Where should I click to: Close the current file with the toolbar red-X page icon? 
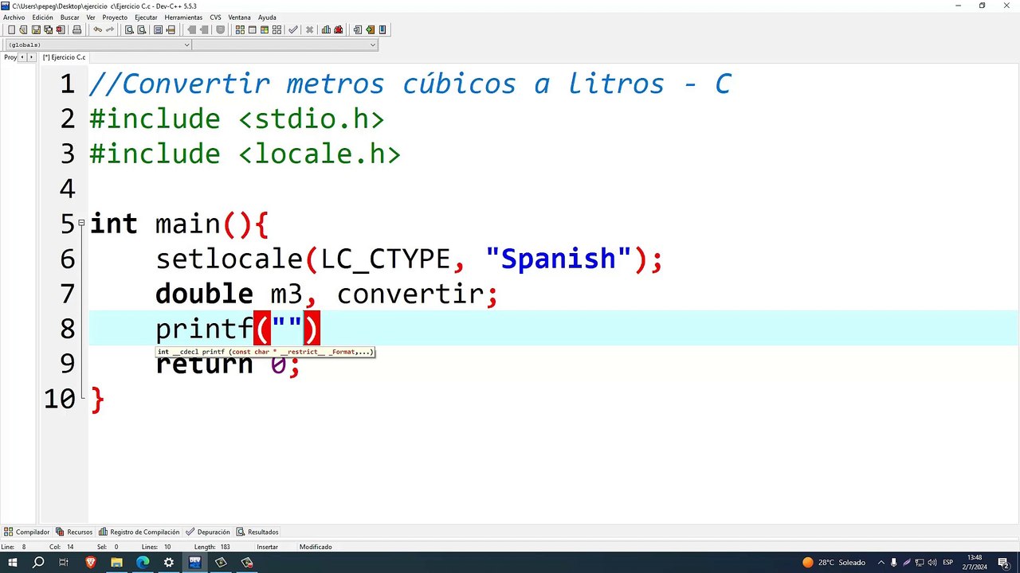click(60, 30)
